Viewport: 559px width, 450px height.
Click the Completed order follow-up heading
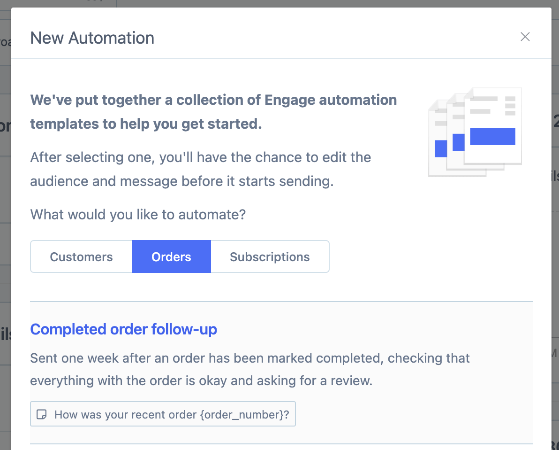(x=123, y=329)
